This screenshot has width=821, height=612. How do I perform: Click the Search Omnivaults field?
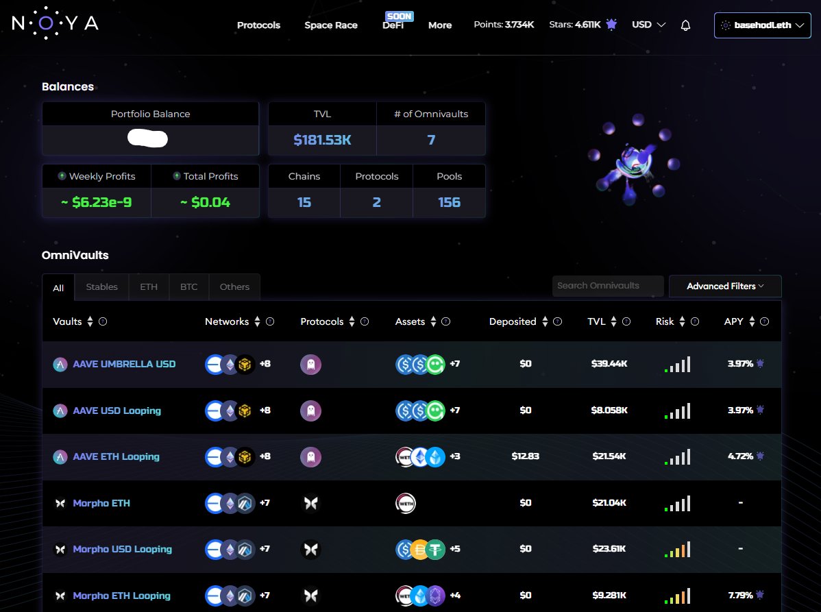click(608, 286)
